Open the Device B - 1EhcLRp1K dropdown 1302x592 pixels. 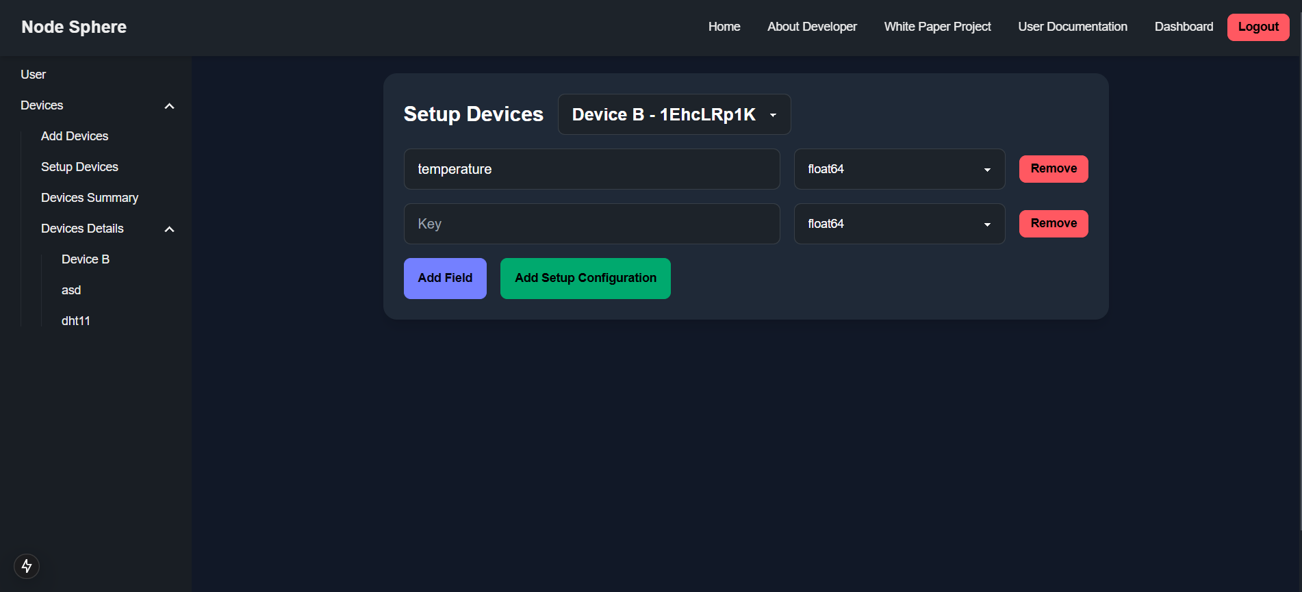tap(674, 114)
